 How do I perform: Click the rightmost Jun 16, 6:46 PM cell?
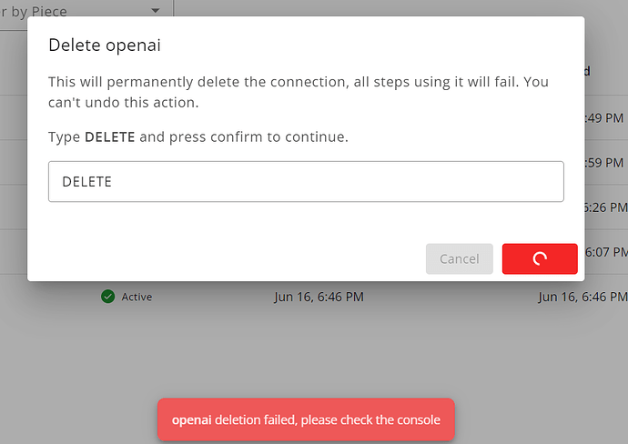(582, 297)
